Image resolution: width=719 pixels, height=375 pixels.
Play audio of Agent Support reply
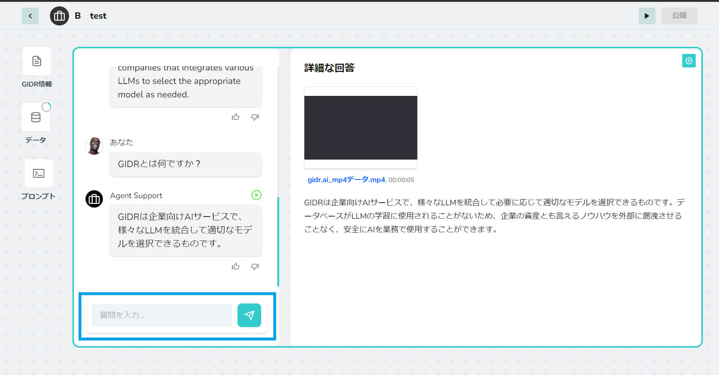pos(256,195)
